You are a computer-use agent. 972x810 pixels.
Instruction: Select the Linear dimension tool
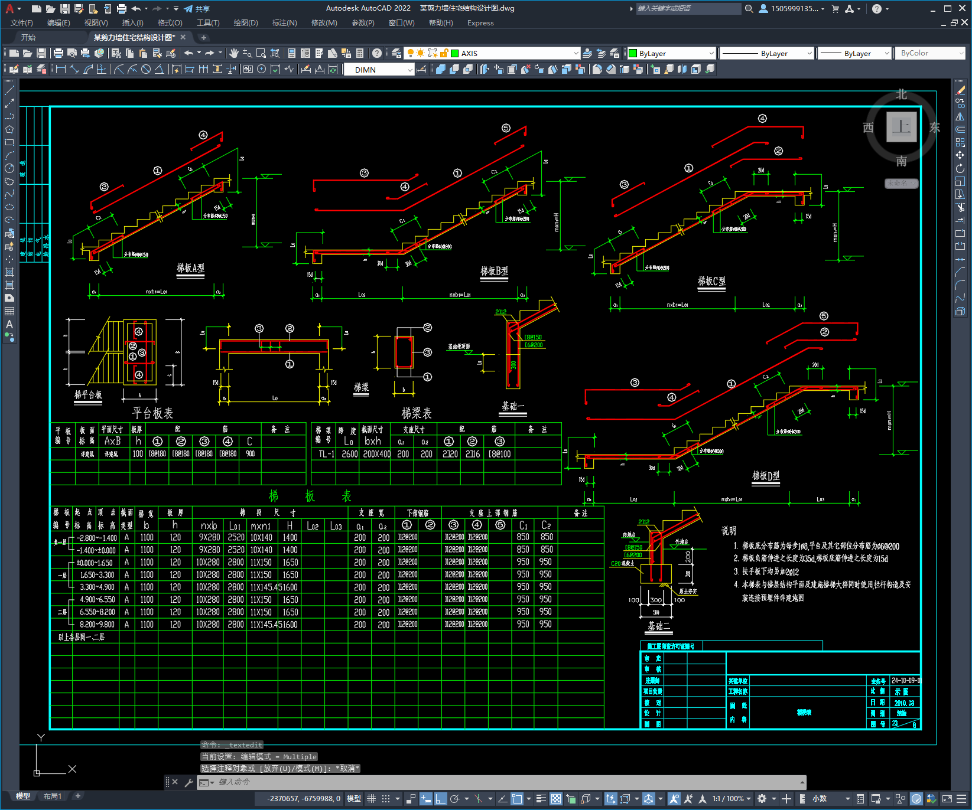click(x=60, y=70)
